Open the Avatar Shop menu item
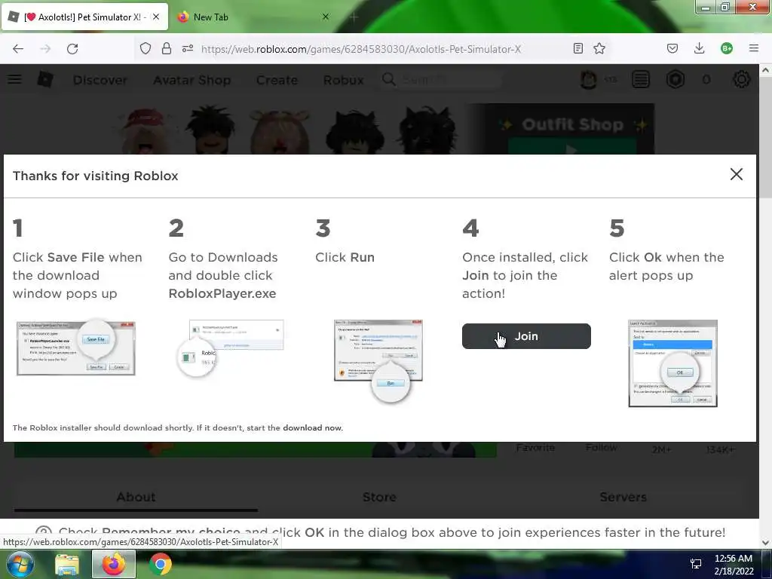The width and height of the screenshot is (772, 579). point(192,80)
